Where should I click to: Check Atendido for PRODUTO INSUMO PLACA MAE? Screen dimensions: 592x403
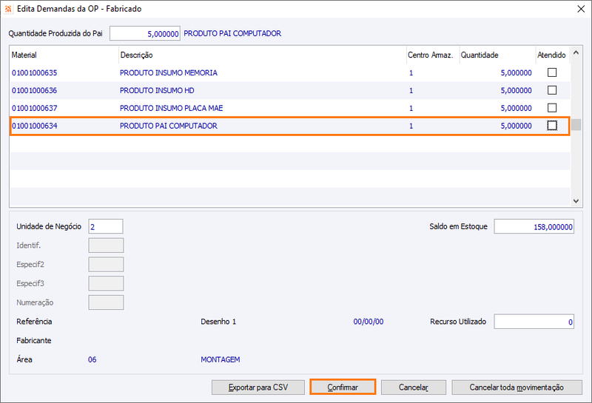552,107
